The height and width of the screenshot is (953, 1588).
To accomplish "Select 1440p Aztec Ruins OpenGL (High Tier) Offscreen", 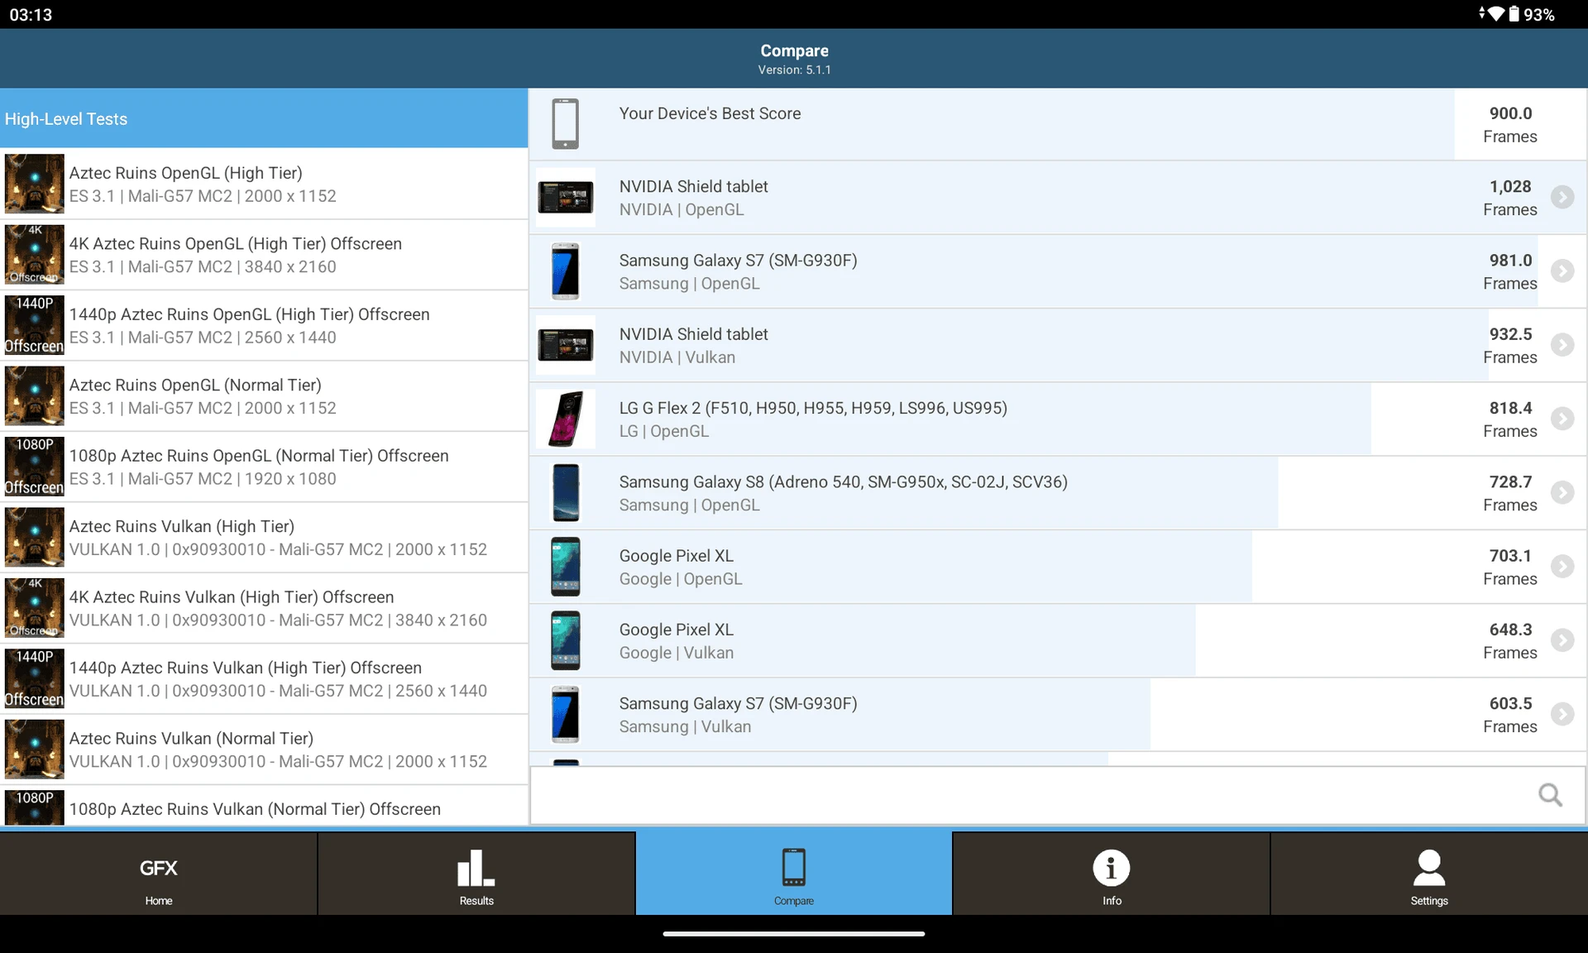I will 264,325.
